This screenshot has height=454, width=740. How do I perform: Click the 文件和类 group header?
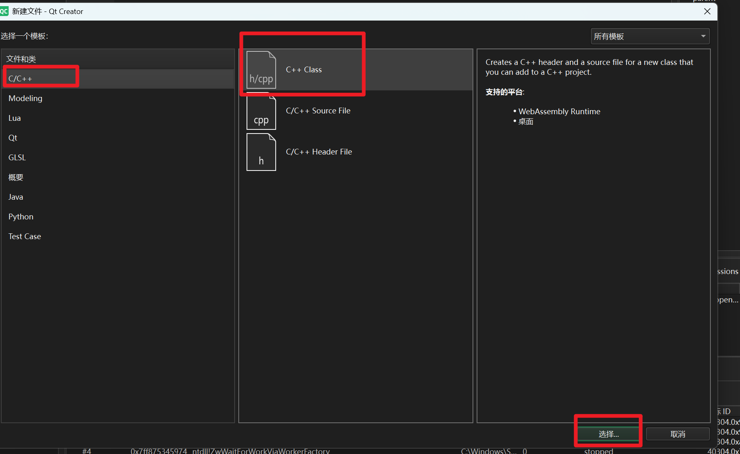[118, 59]
